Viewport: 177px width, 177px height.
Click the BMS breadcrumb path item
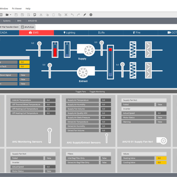[x=19, y=21]
